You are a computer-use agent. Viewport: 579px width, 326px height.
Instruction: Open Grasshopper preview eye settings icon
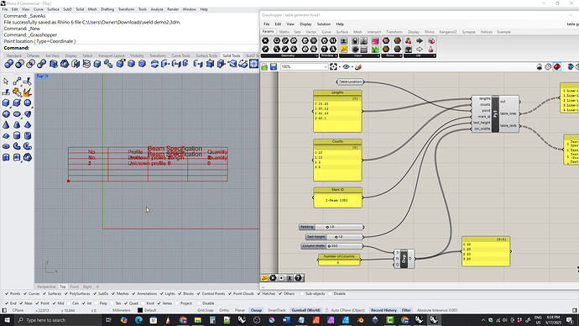tap(346, 67)
